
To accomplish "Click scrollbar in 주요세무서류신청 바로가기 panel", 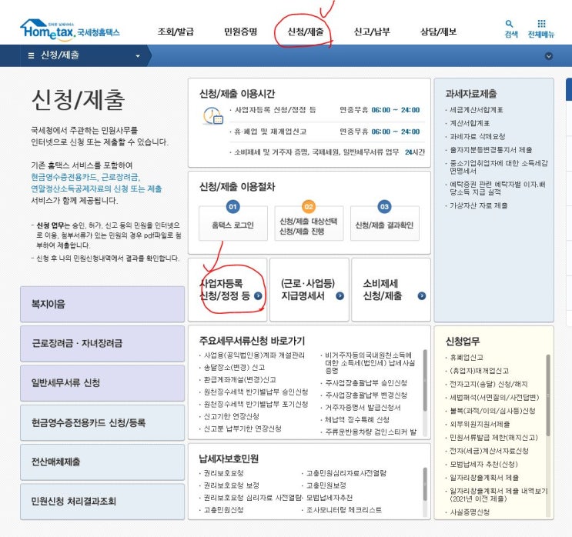I will pos(425,381).
